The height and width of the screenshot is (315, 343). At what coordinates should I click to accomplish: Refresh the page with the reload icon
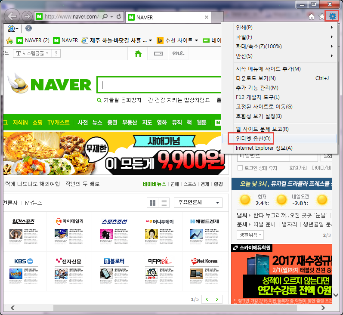[119, 16]
